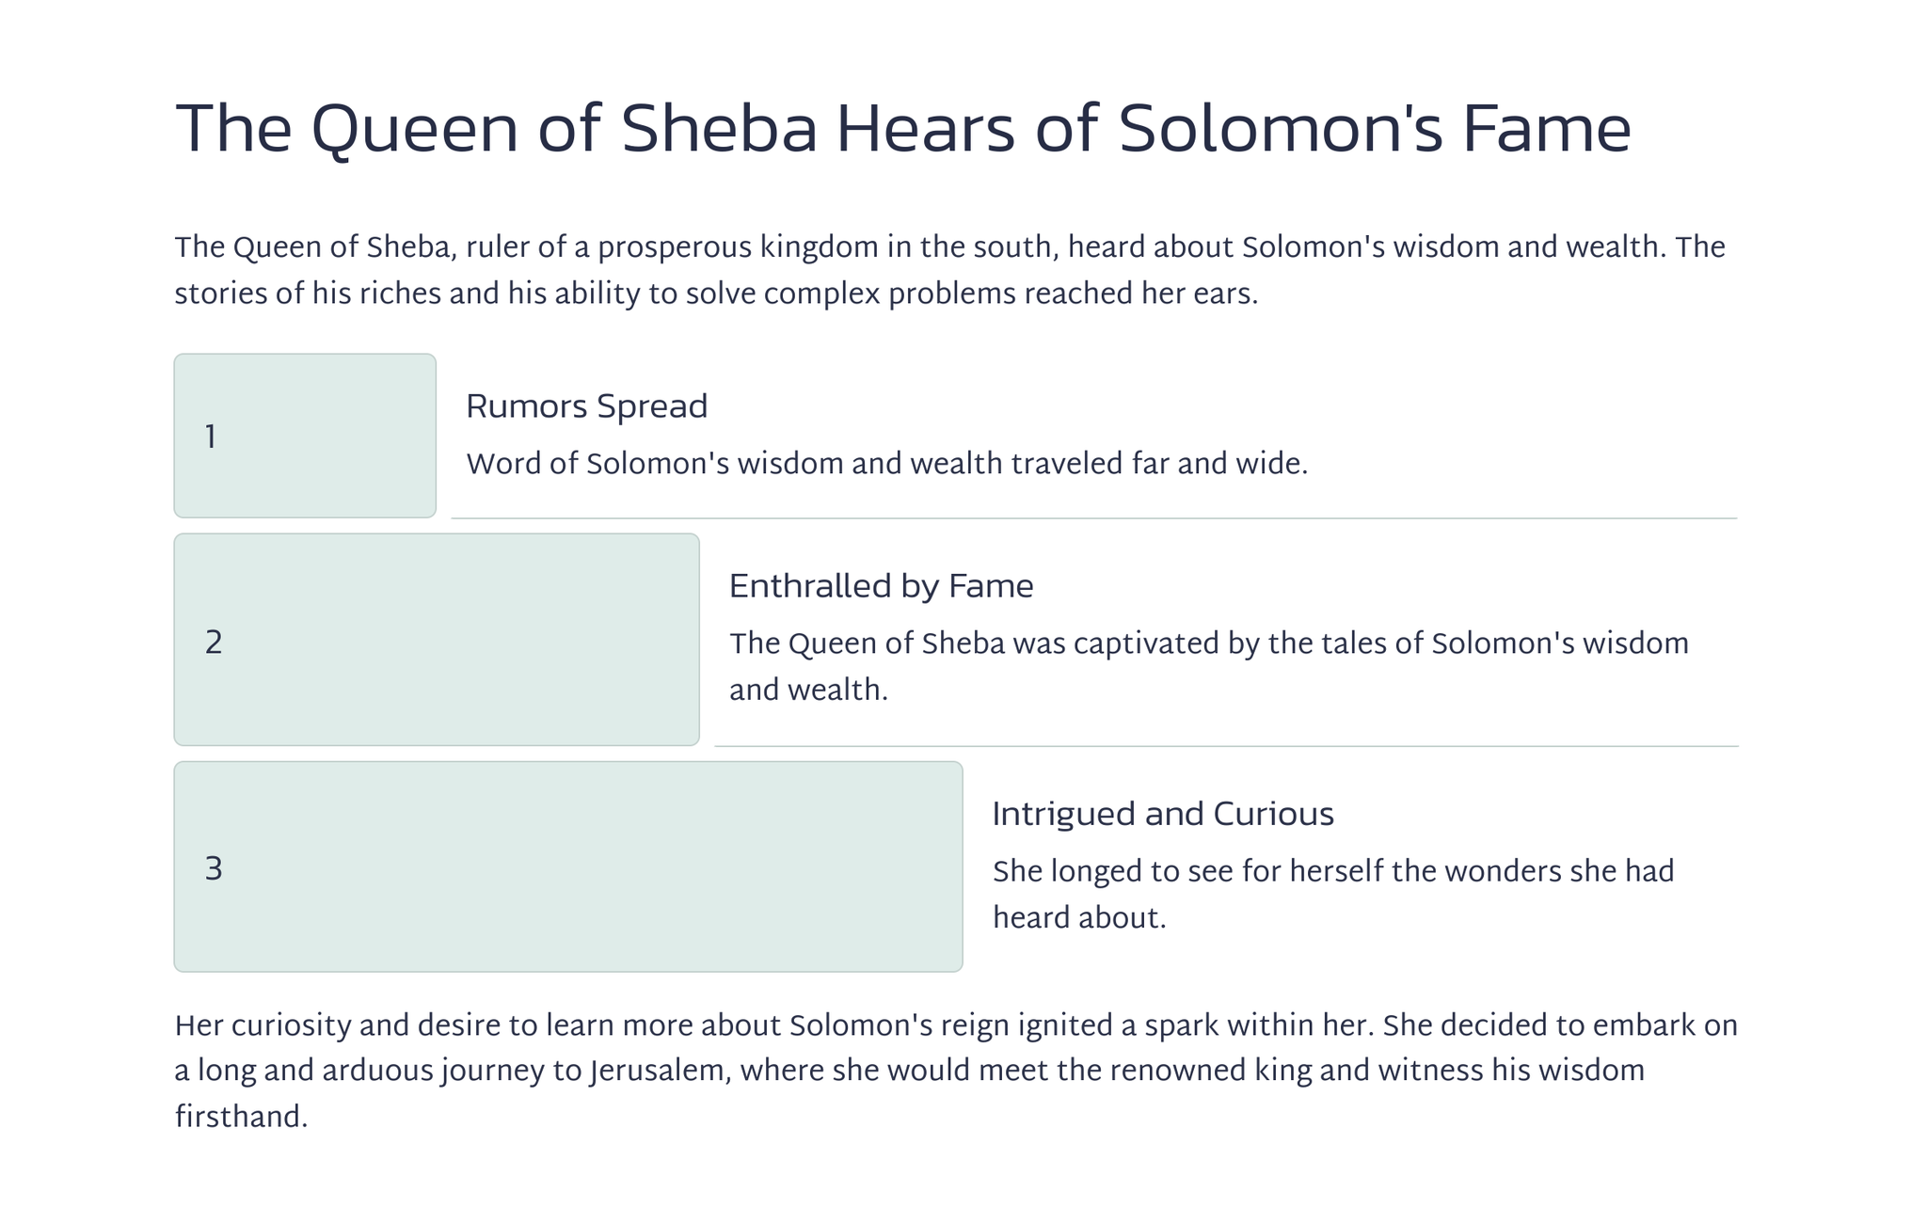Click the divider line below Rumors Spread text
The height and width of the screenshot is (1223, 1927).
click(1093, 518)
